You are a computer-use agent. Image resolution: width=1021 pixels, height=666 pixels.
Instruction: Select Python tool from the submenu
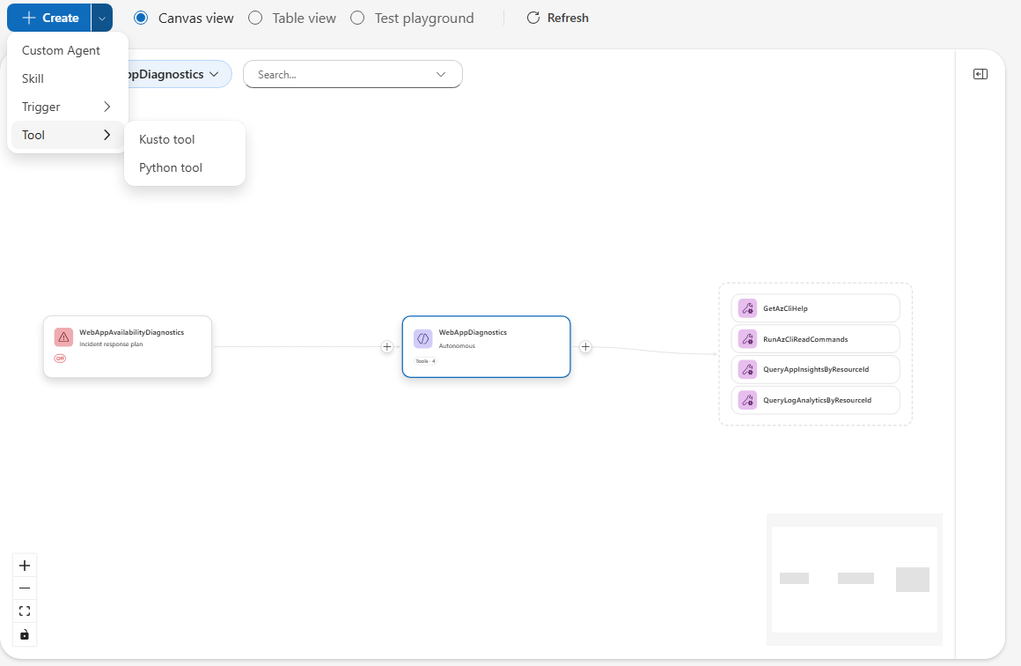[x=185, y=167]
